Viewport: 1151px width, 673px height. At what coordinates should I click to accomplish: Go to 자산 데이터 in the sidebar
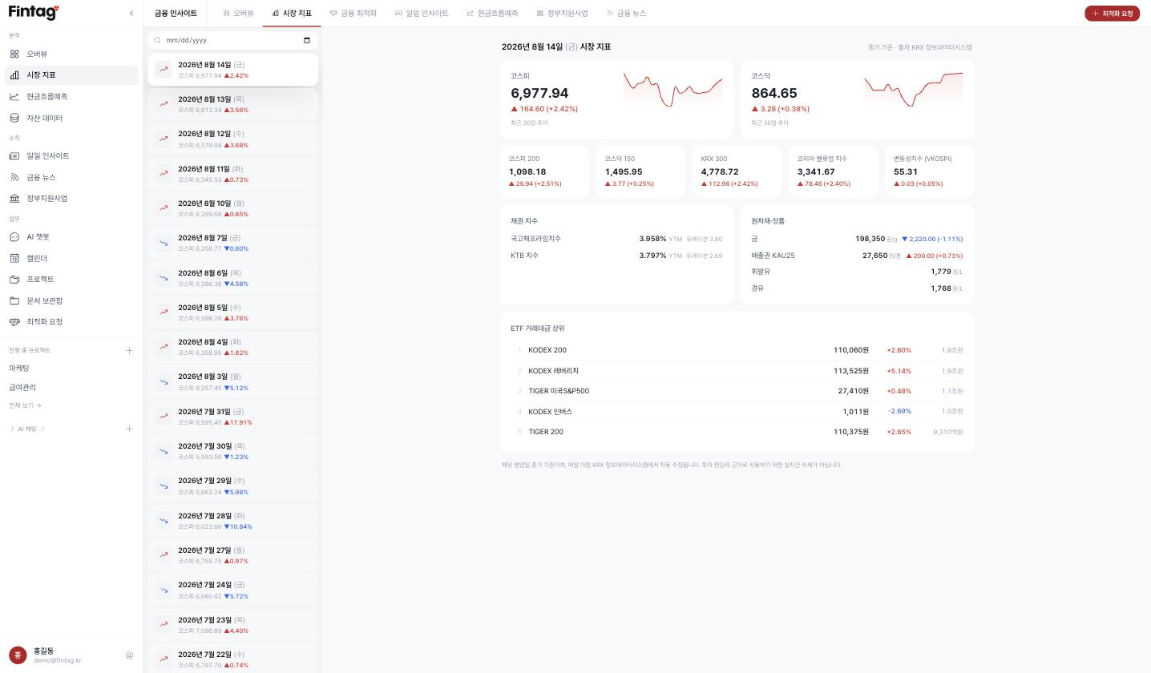click(x=71, y=118)
